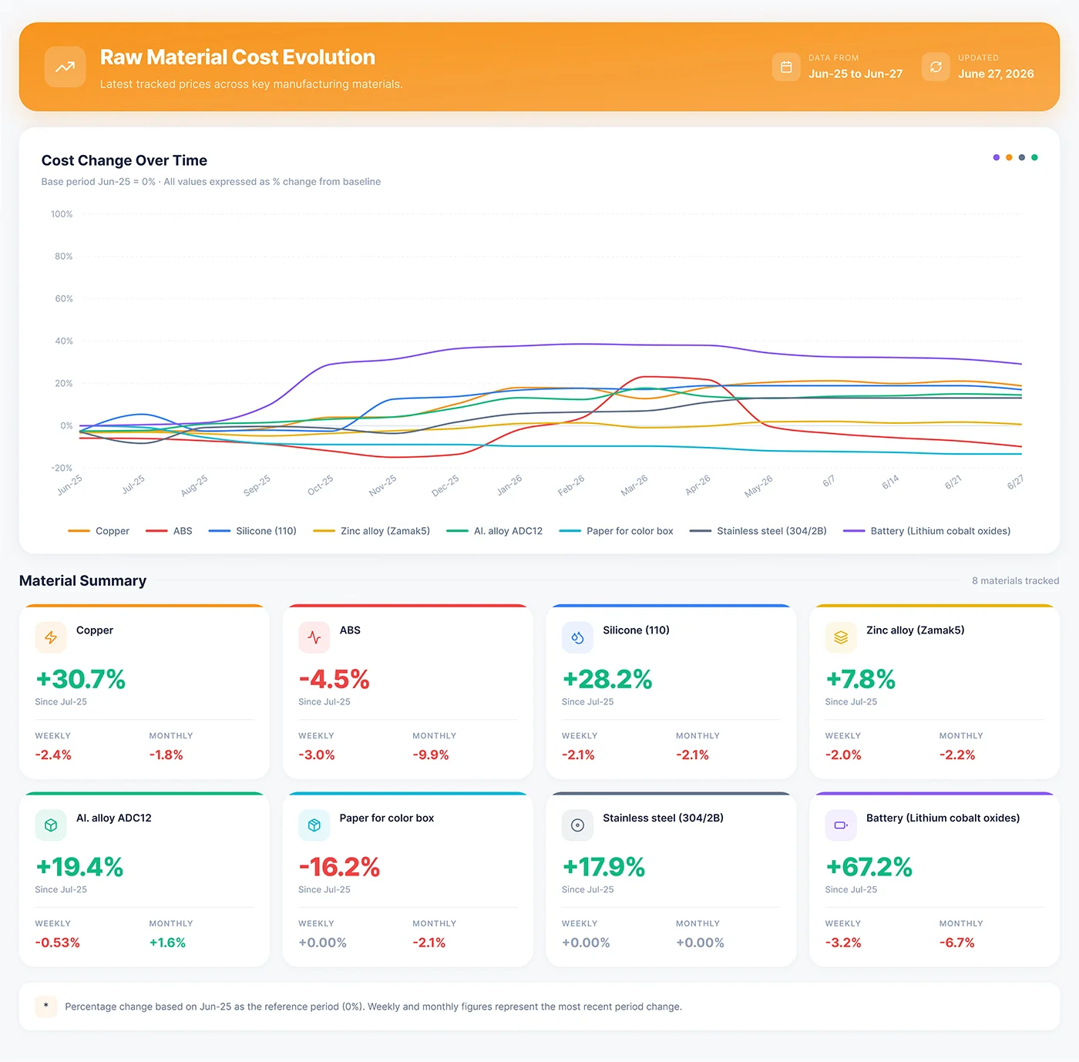This screenshot has height=1062, width=1079.
Task: Click the Copper card title
Action: (x=95, y=630)
